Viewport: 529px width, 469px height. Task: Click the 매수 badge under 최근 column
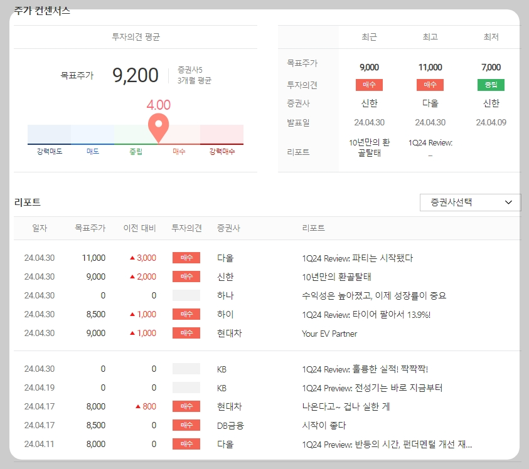pos(369,85)
